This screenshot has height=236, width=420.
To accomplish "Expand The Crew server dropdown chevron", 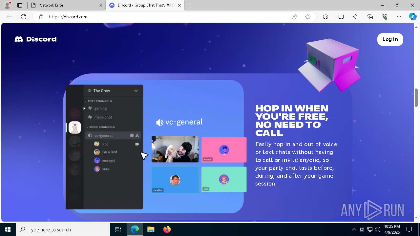I will [136, 91].
